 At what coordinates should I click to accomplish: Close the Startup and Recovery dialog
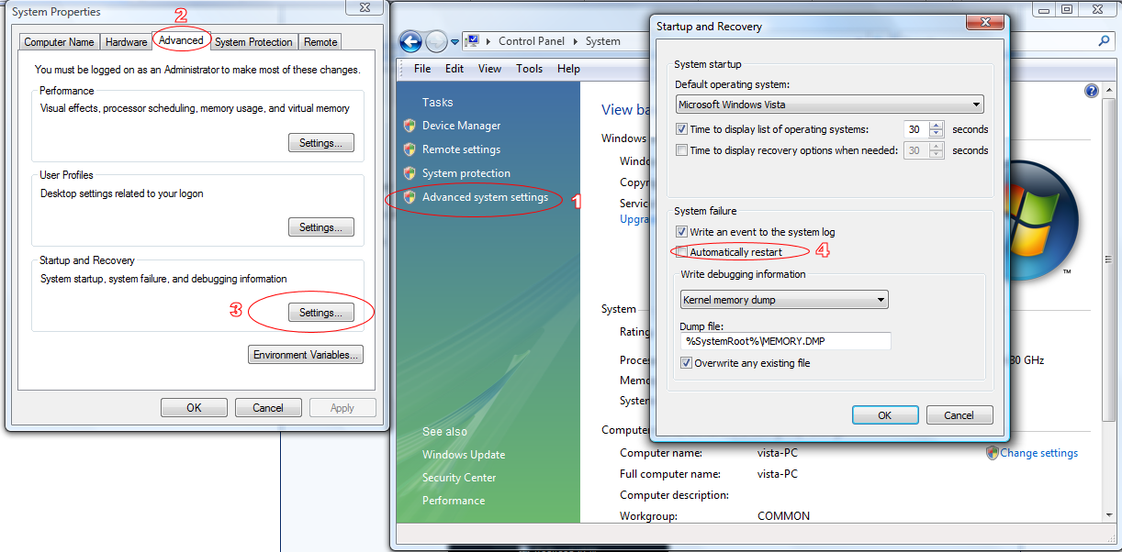(x=983, y=25)
